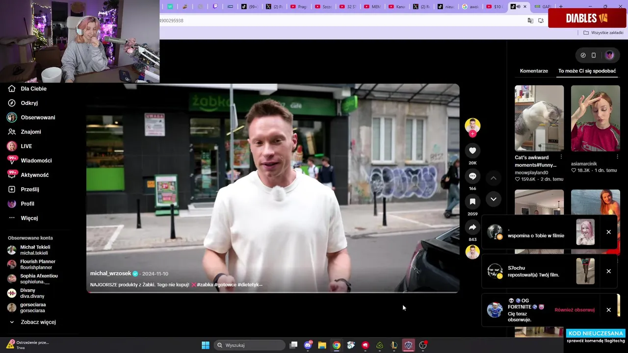The width and height of the screenshot is (628, 353).
Task: Open Wiadomości inbox
Action: pos(29,160)
